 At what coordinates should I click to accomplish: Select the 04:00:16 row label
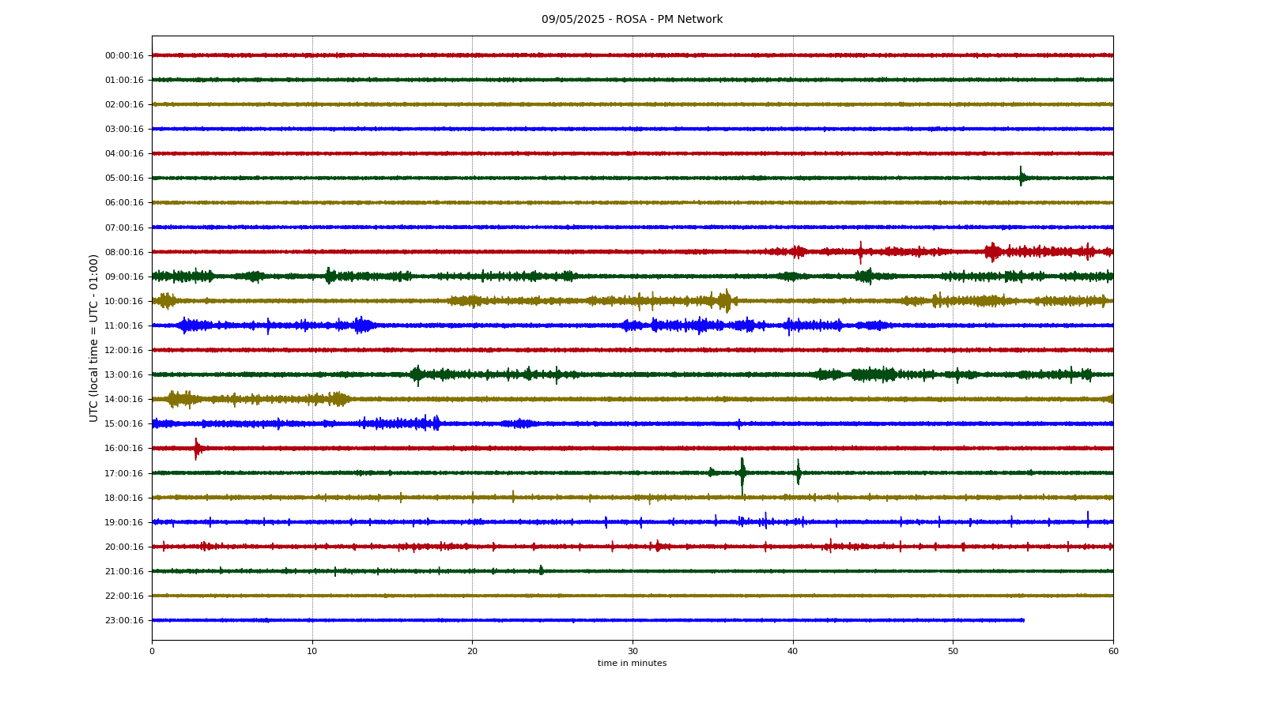[124, 153]
